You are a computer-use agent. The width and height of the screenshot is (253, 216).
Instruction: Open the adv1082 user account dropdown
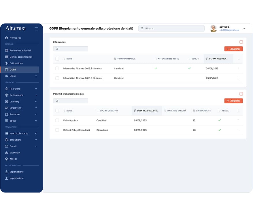(244, 28)
